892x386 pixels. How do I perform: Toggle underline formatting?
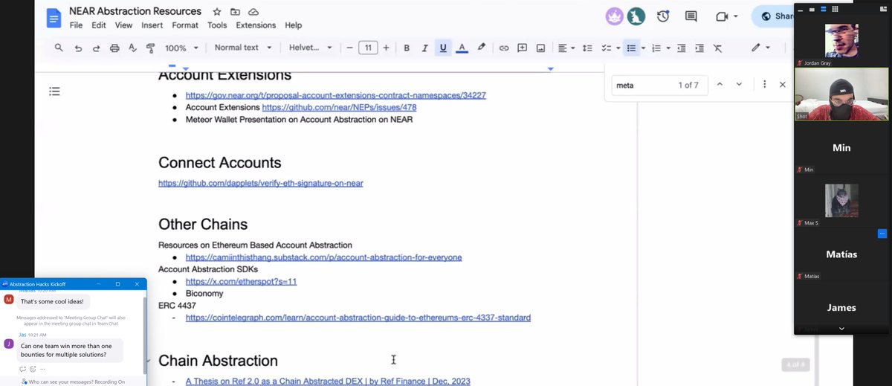(443, 48)
